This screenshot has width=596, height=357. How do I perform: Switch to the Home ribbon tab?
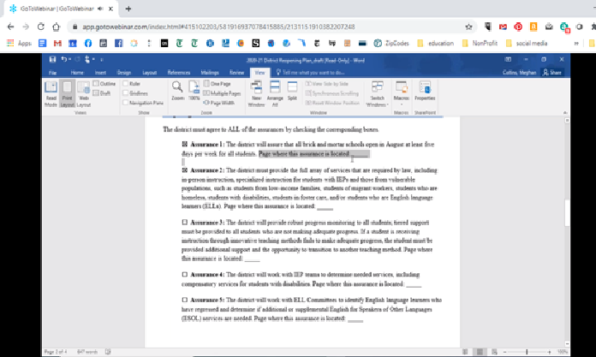tap(77, 73)
